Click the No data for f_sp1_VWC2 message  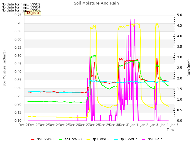(x=21, y=4)
